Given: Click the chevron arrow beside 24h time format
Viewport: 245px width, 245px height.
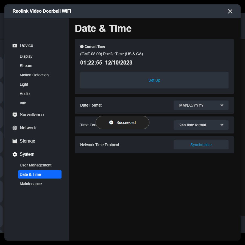Looking at the screenshot, I should (x=222, y=125).
